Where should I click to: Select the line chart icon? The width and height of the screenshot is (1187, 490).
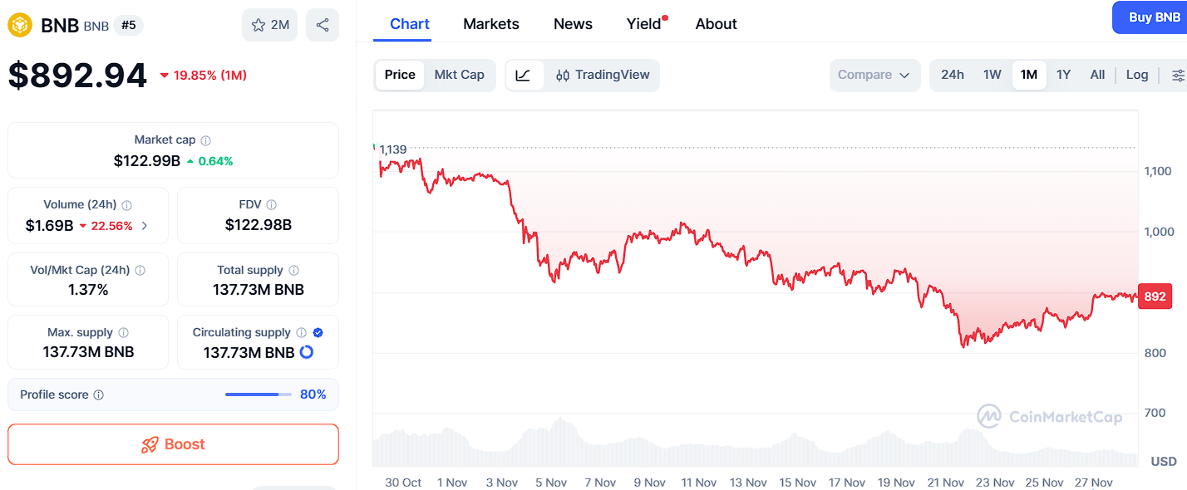[523, 75]
